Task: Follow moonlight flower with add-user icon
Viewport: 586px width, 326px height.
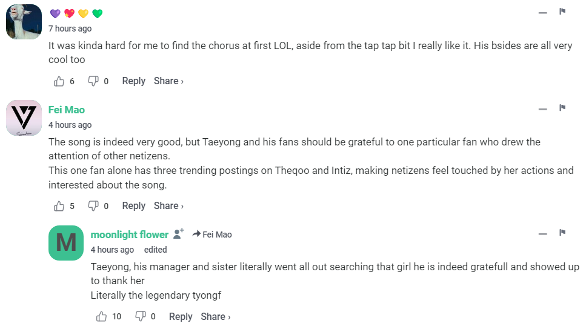Action: tap(179, 234)
